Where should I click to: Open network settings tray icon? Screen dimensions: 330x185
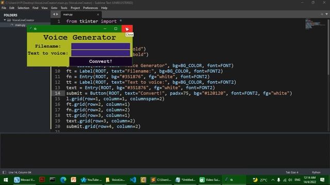(285, 180)
